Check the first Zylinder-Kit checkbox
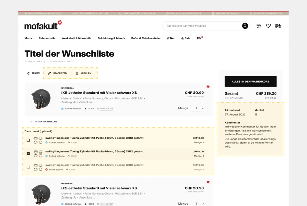 click(28, 140)
